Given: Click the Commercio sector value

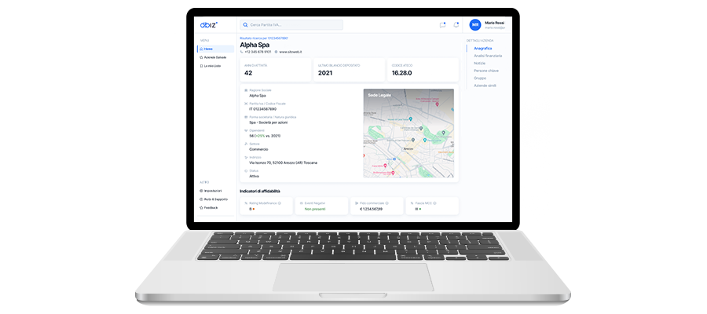Looking at the screenshot, I should 258,149.
